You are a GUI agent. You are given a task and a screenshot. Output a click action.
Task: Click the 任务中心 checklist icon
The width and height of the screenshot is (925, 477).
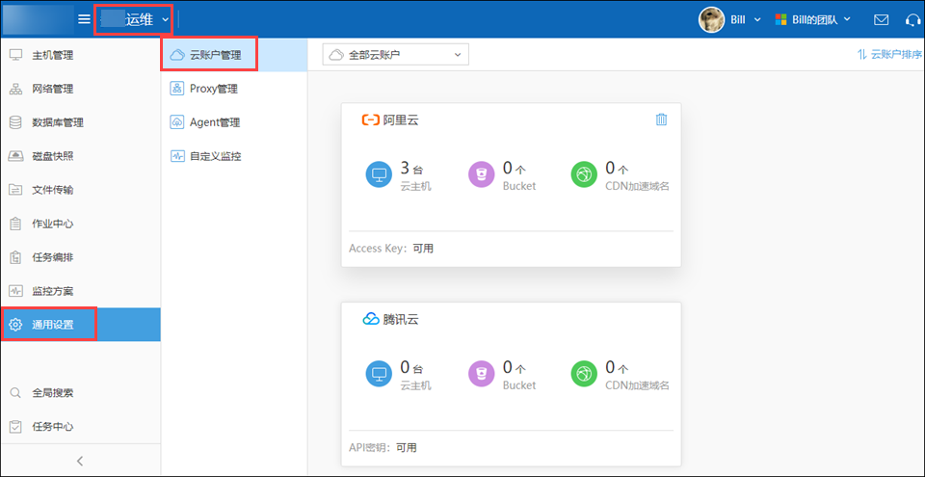coord(16,426)
